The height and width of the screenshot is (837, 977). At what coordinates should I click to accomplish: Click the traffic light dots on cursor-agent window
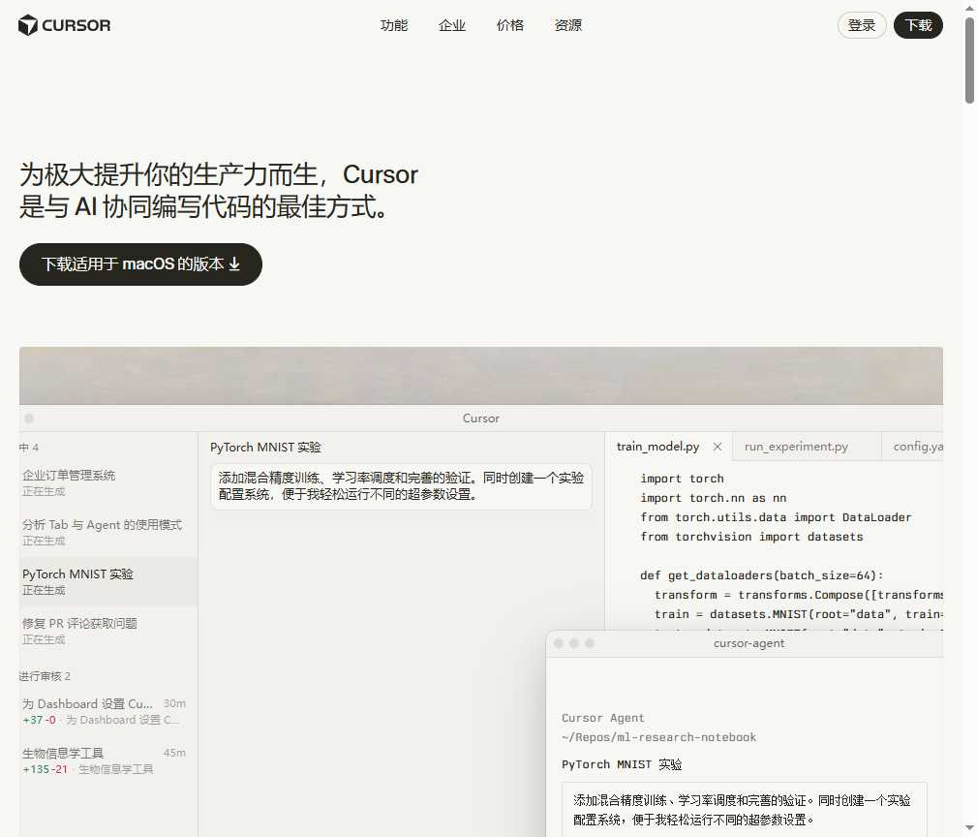(x=574, y=642)
